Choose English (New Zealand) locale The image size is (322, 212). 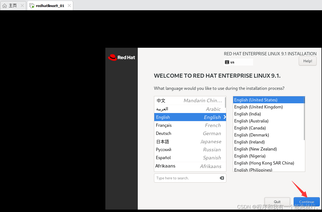click(268, 149)
